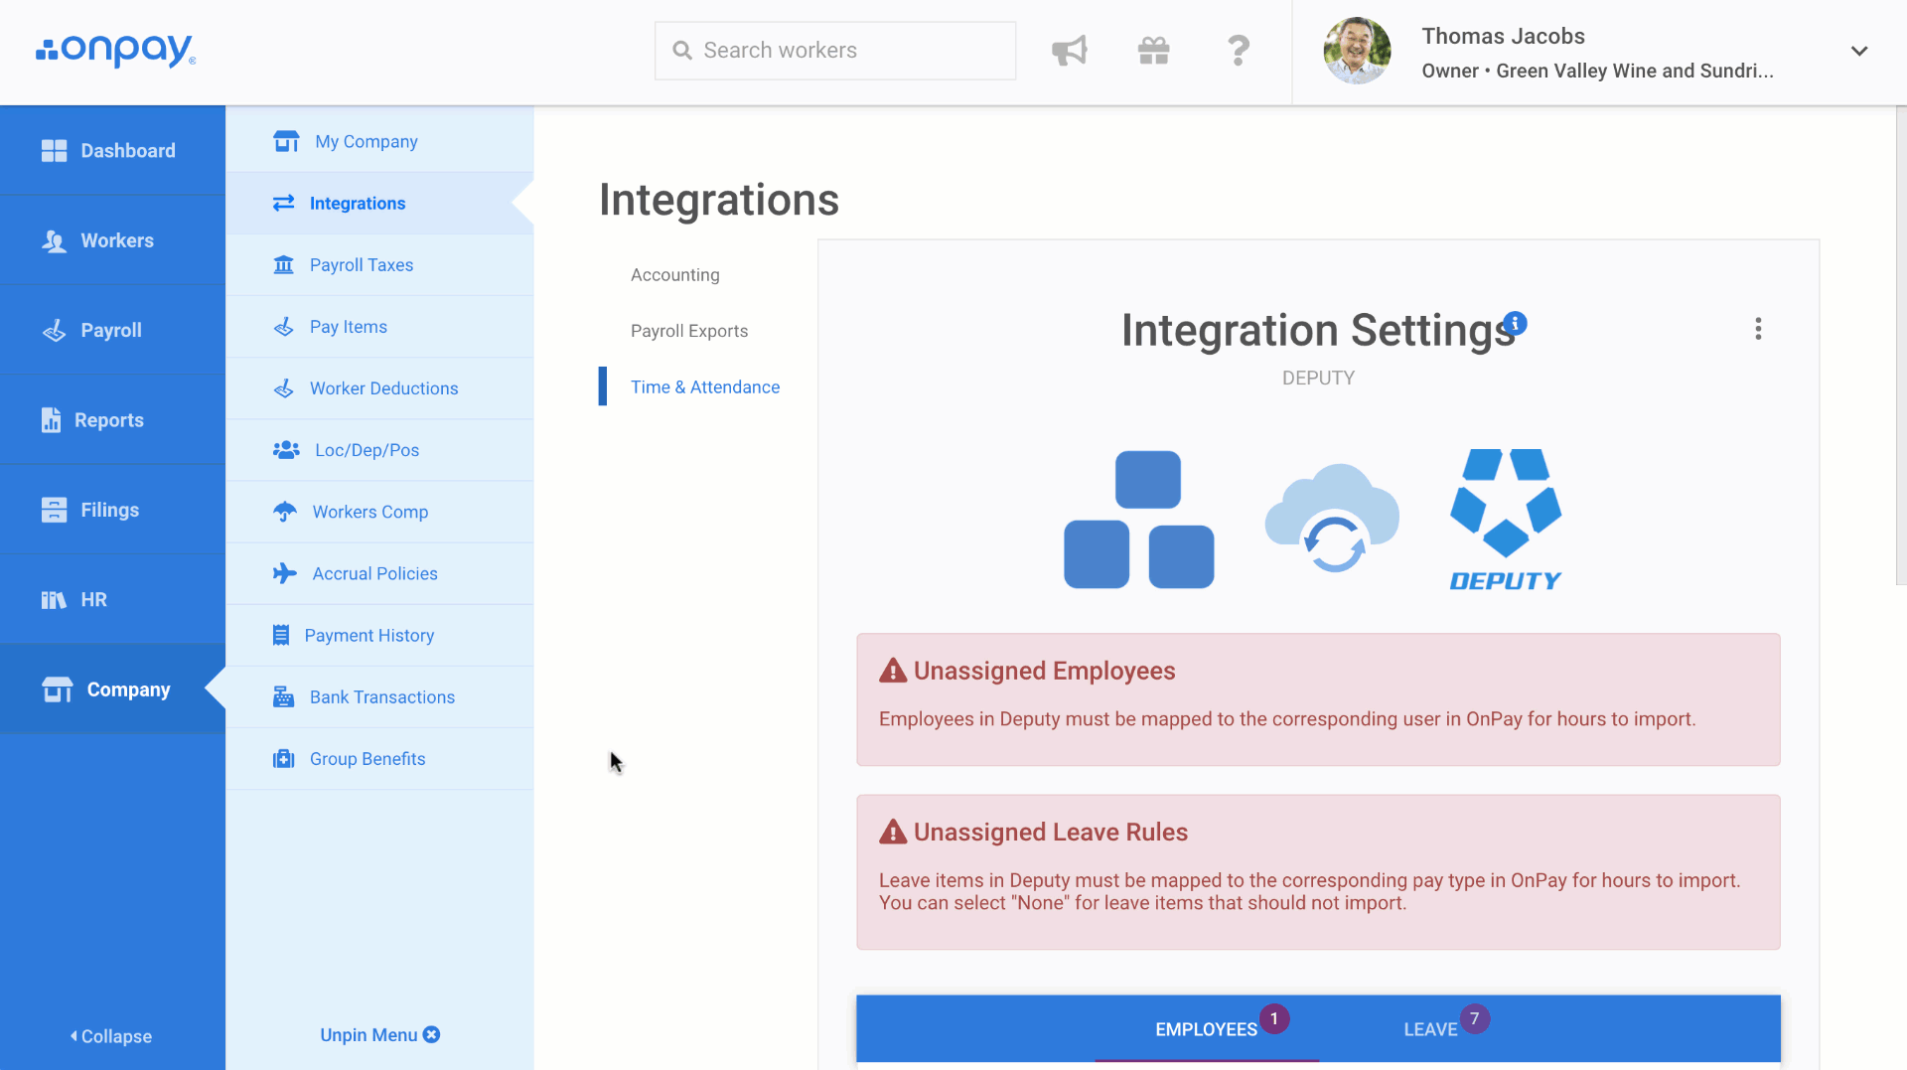Image resolution: width=1907 pixels, height=1070 pixels.
Task: Click the Payment History receipt icon
Action: tap(281, 636)
